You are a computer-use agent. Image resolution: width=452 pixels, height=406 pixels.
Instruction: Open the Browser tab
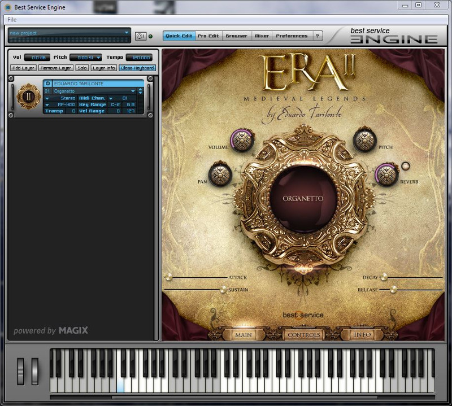coord(236,36)
